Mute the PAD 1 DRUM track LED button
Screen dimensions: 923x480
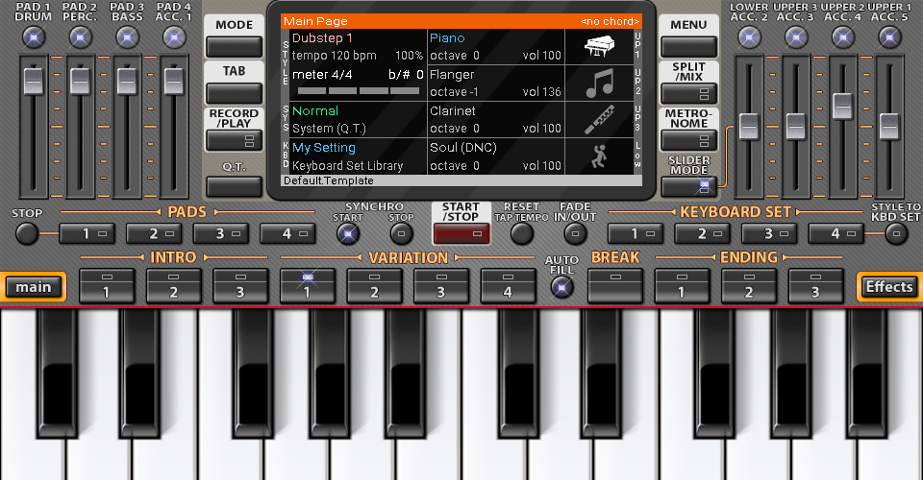pos(34,37)
